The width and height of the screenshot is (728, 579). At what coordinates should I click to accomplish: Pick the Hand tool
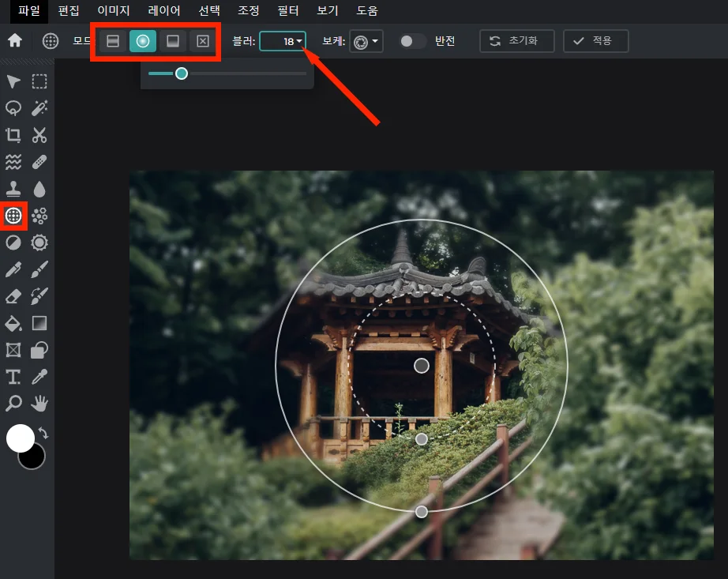[x=38, y=404]
